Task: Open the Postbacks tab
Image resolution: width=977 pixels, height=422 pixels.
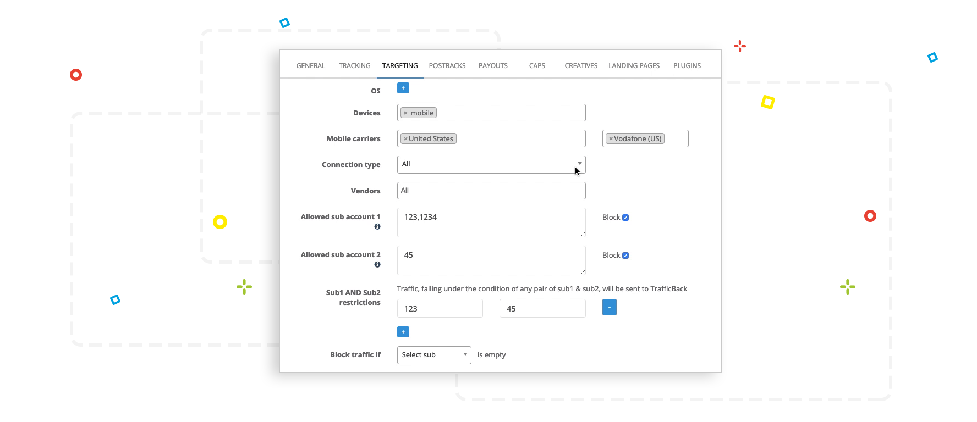Action: [447, 66]
